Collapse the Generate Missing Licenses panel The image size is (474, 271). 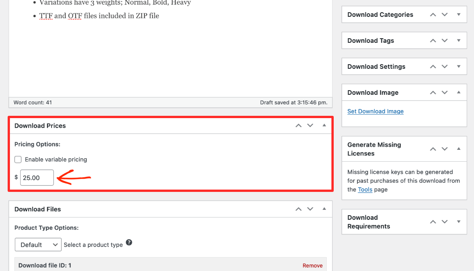click(459, 149)
